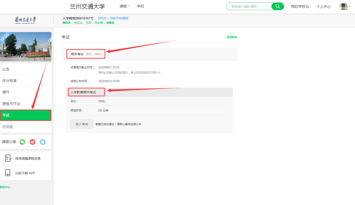
Task: Collapse the 期末考试 section
Action: pos(68,54)
